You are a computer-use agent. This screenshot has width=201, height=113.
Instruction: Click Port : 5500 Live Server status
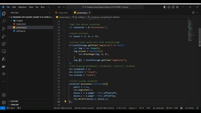172,108
